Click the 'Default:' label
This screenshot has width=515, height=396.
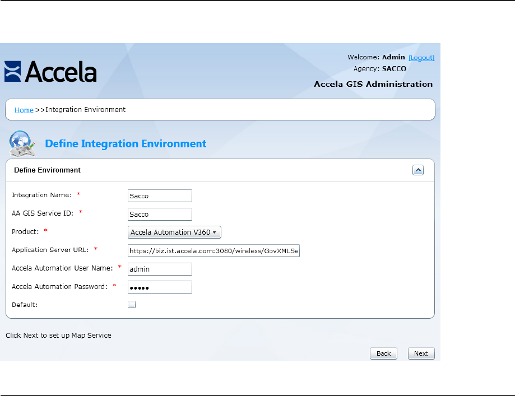tap(25, 305)
